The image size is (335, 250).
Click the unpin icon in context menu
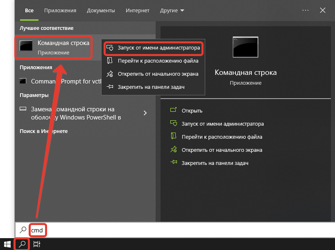tap(110, 74)
